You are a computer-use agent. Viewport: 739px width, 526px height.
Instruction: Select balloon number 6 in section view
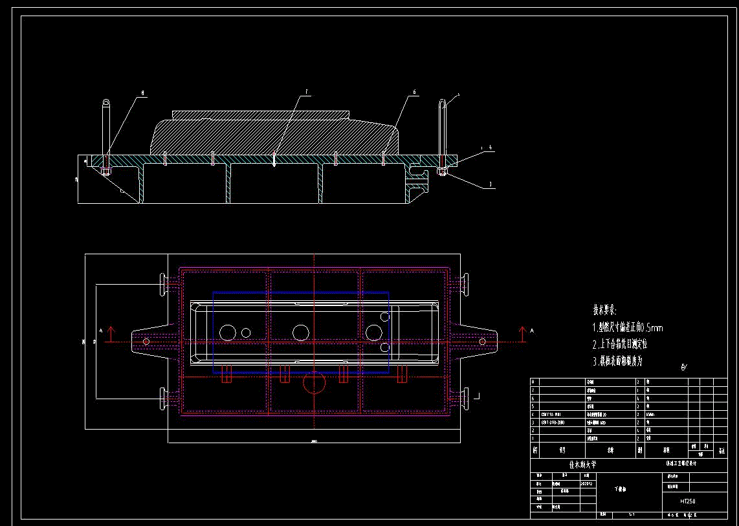(414, 93)
